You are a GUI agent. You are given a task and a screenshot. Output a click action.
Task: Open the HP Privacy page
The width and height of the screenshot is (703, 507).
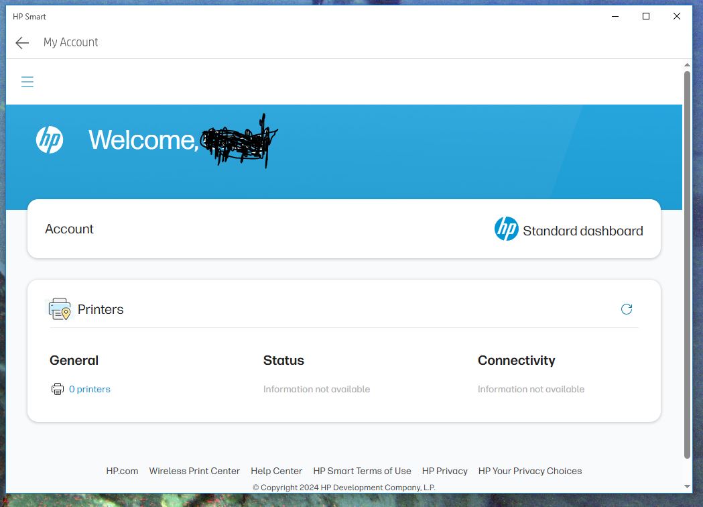click(445, 471)
